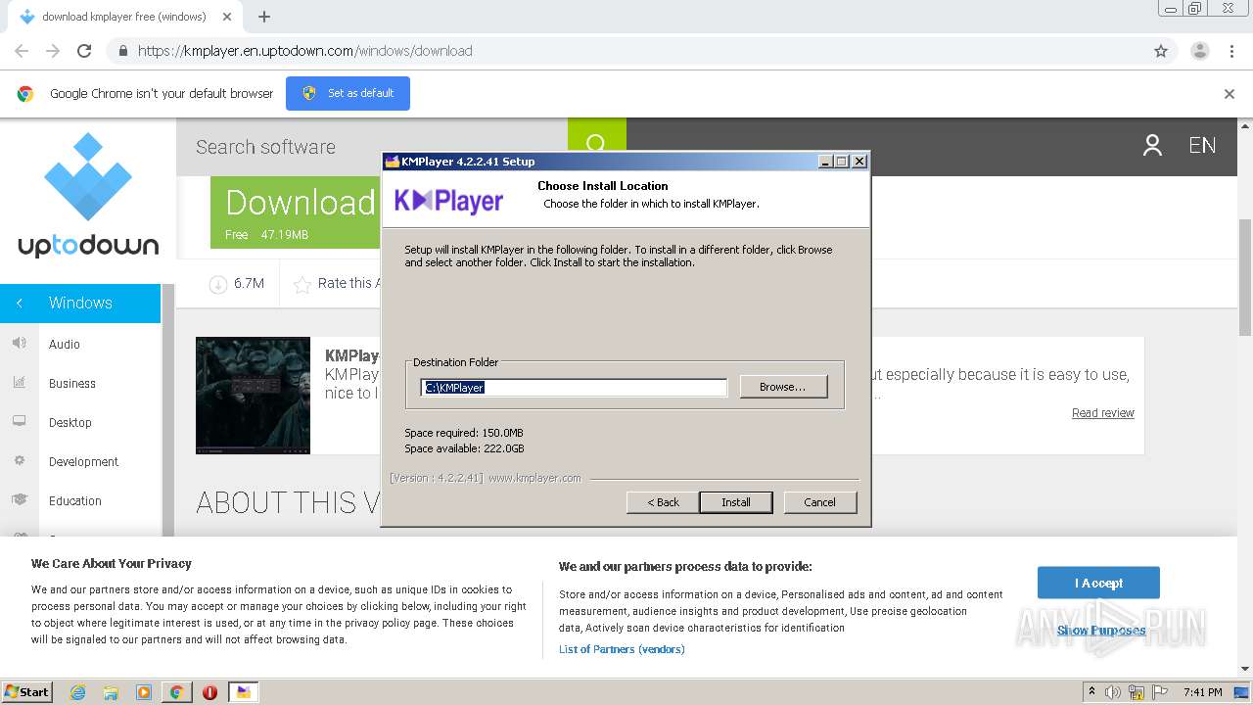Open List of Partners (vendors) link
1253x705 pixels.
click(x=622, y=649)
